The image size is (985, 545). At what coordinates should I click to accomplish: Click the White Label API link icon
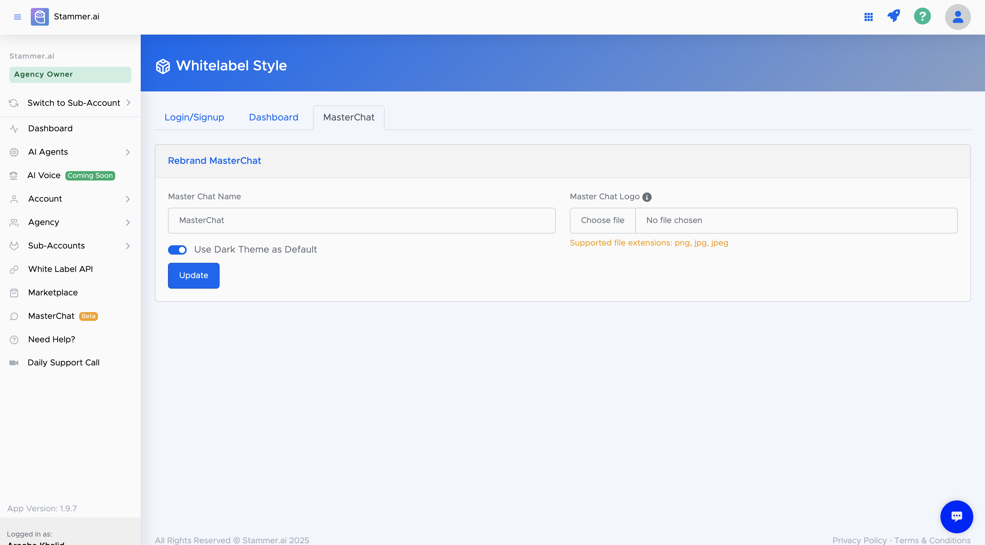coord(14,270)
